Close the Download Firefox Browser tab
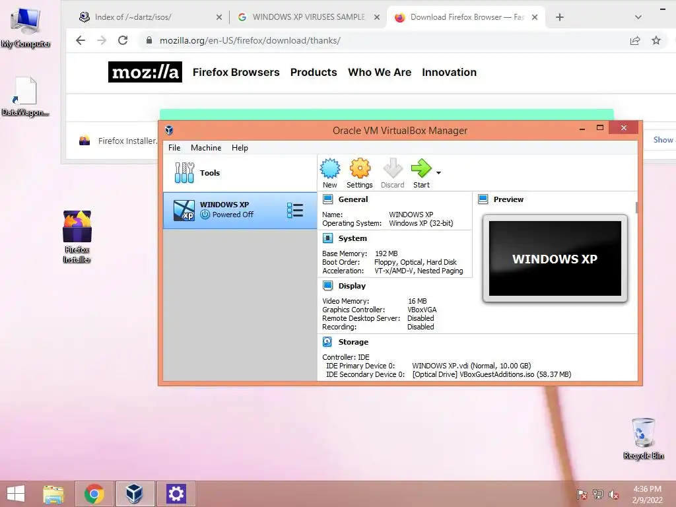Viewport: 676px width, 507px height. [x=535, y=17]
